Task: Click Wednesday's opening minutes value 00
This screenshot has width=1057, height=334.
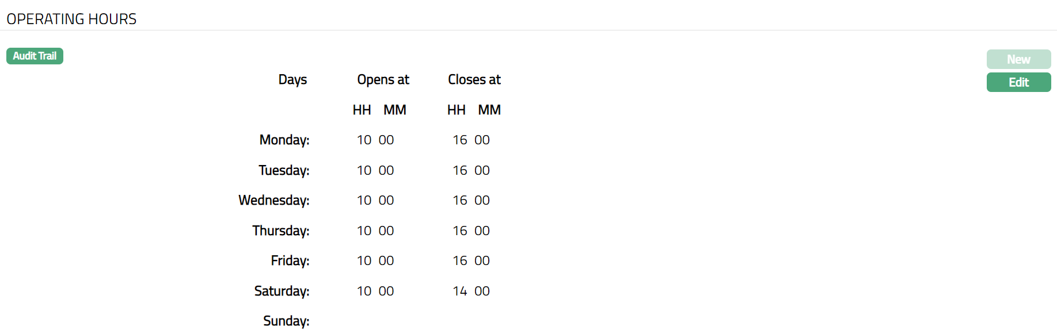Action: [x=386, y=200]
